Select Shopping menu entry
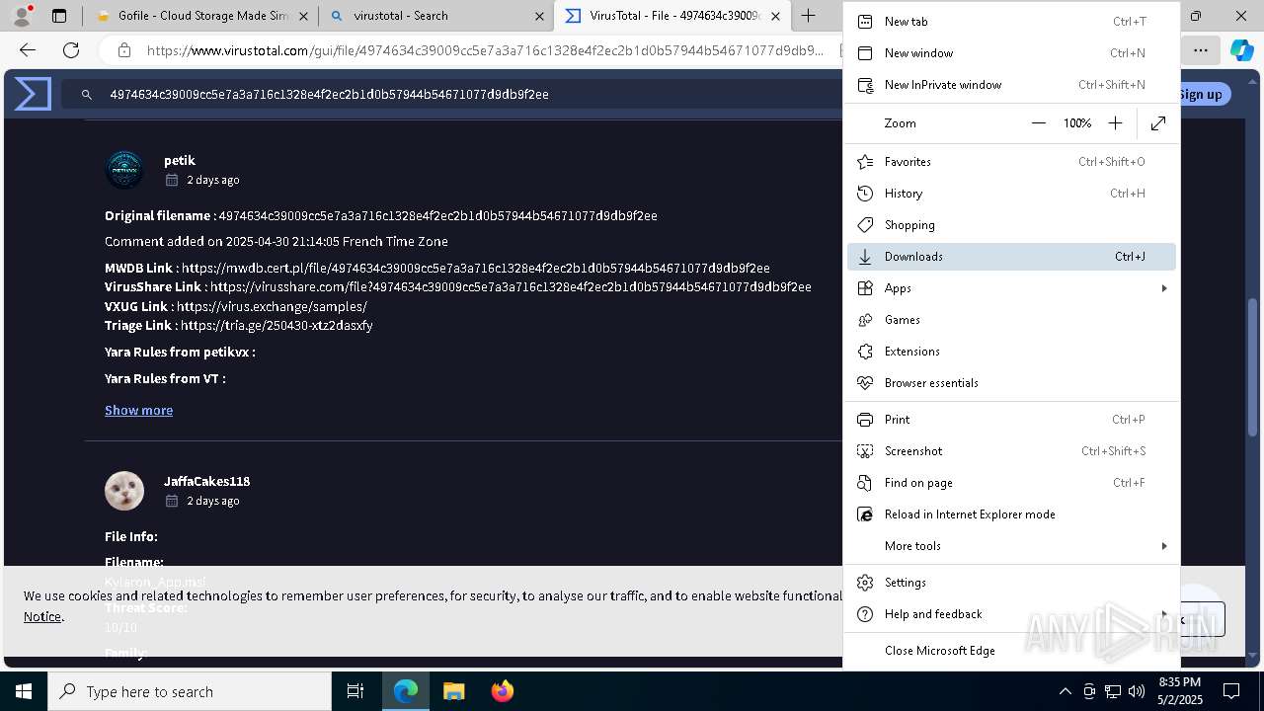This screenshot has width=1264, height=711. click(1011, 225)
